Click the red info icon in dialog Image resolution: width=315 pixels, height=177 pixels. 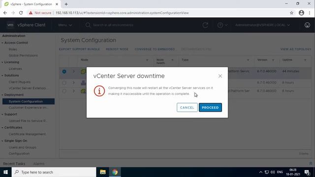(x=99, y=91)
